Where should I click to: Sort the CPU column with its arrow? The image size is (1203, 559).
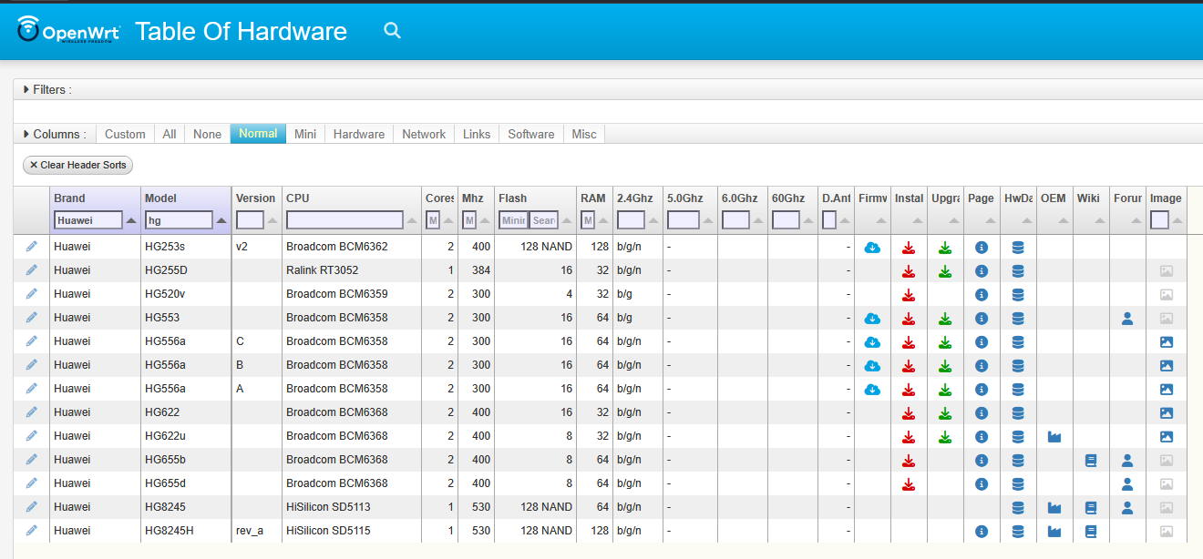point(412,220)
